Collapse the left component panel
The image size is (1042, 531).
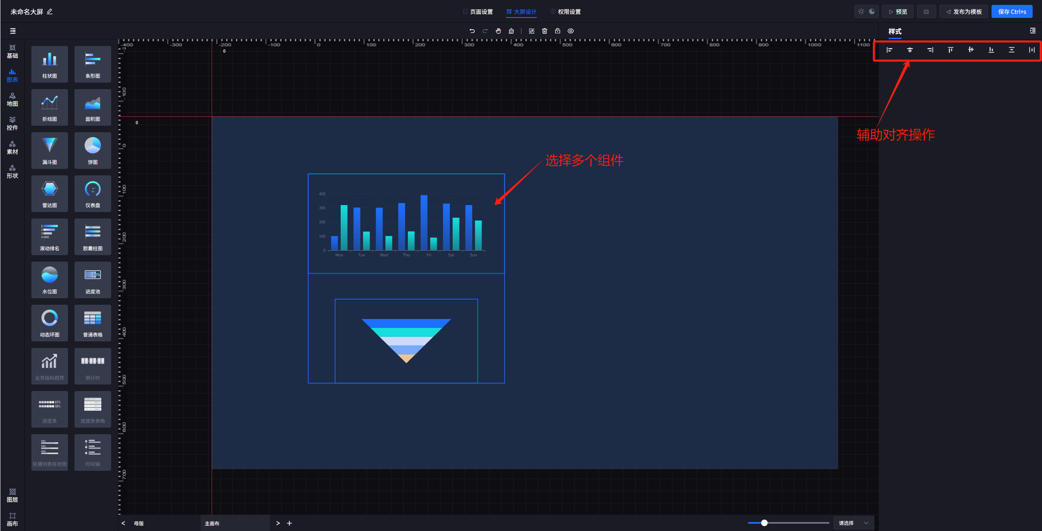click(13, 31)
